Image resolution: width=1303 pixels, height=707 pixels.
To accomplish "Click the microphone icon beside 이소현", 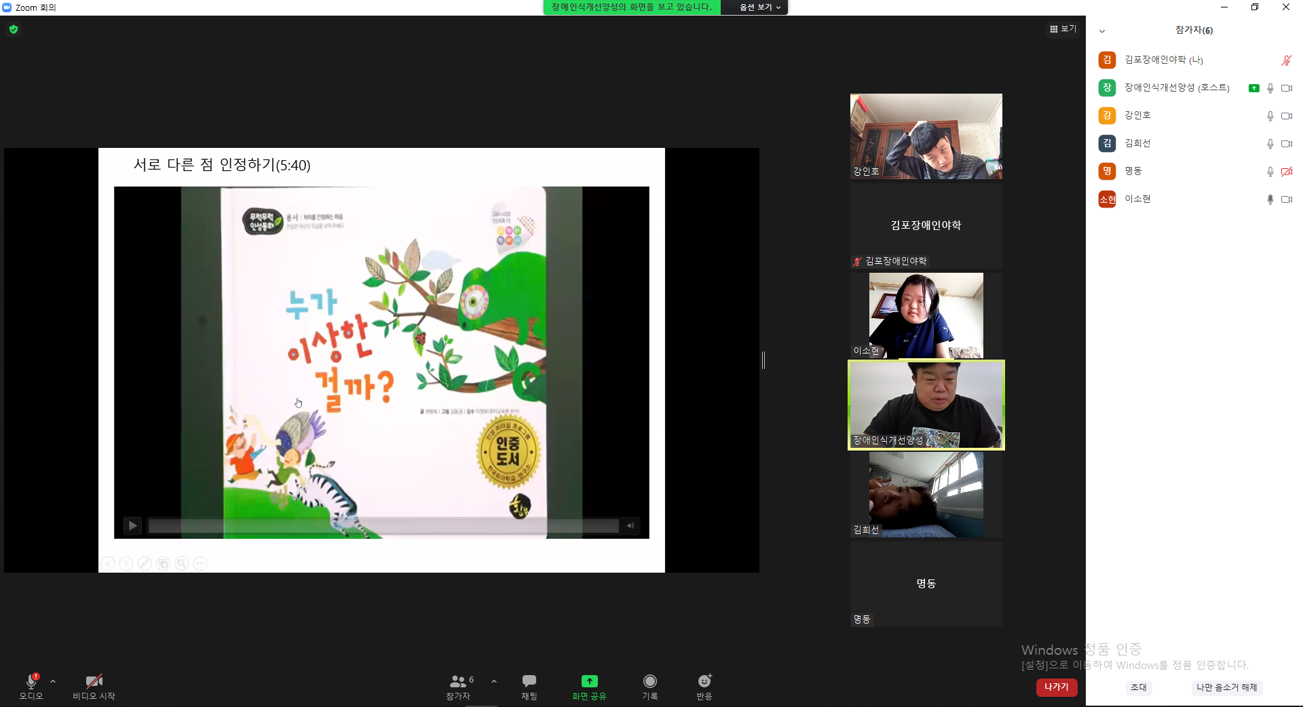I will (1270, 199).
